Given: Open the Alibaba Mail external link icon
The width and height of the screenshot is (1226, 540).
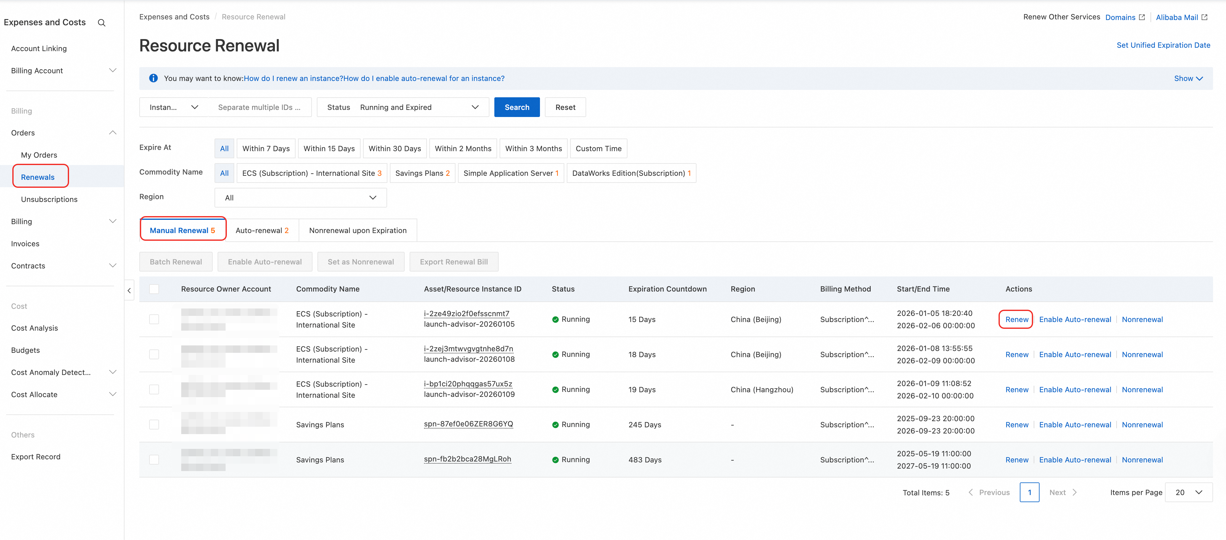Looking at the screenshot, I should 1204,17.
